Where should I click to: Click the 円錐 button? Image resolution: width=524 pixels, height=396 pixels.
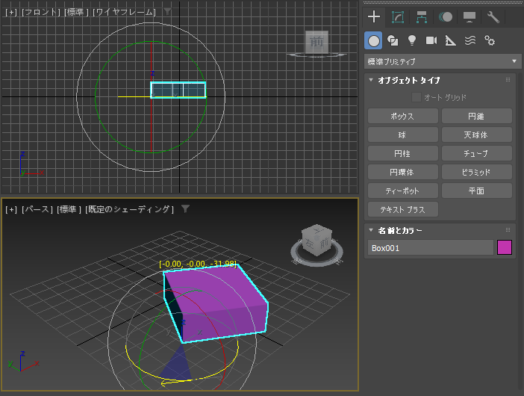coord(477,116)
